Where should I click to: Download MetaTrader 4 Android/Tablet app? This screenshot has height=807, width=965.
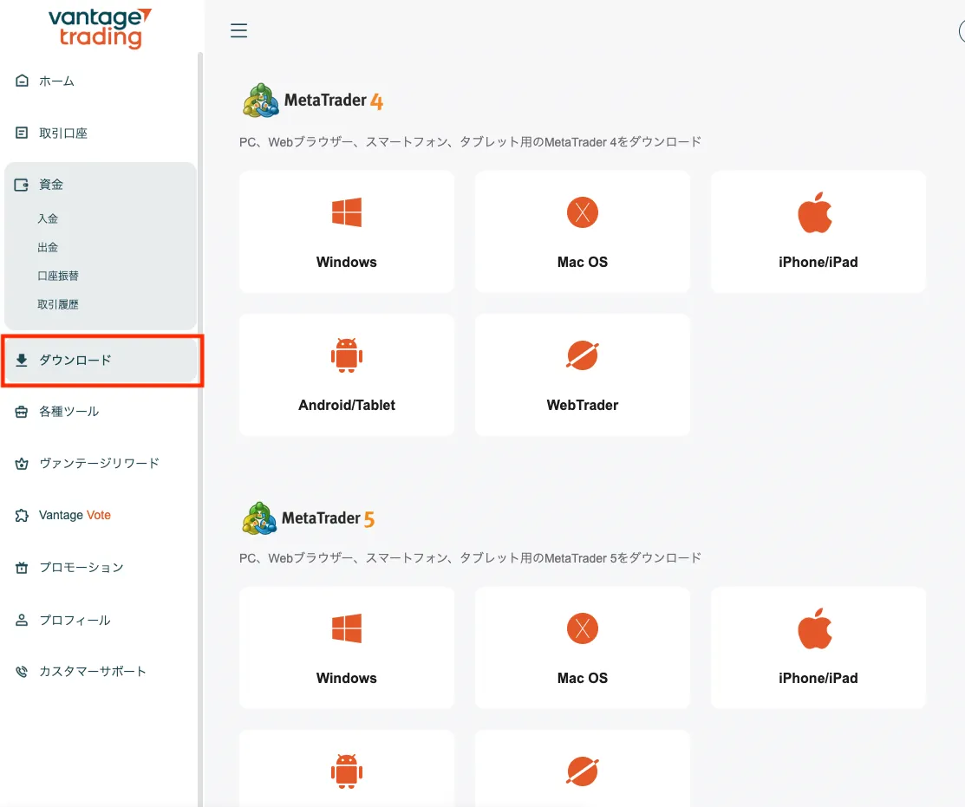coord(347,375)
